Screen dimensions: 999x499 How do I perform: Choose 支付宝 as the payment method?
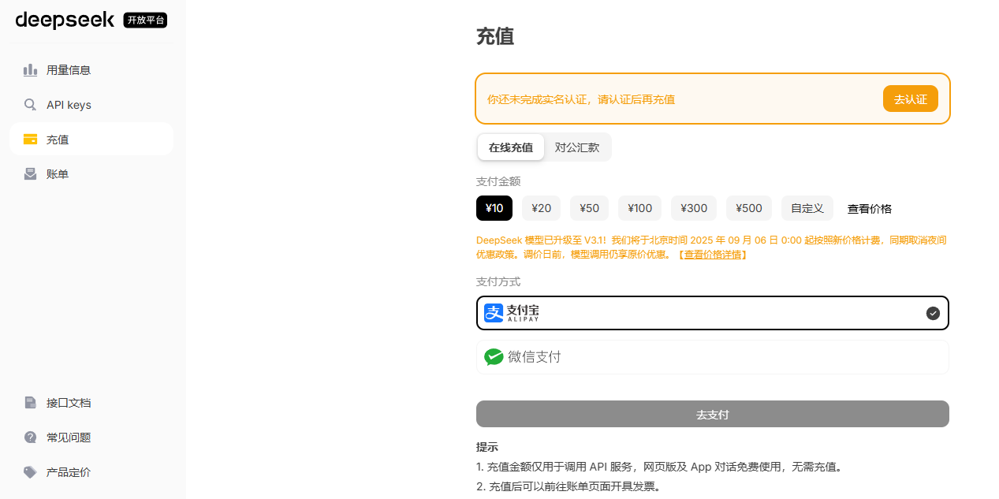[x=713, y=313]
